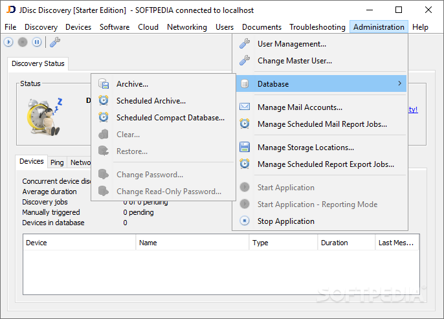Sort by the Device column header
Screen dimensions: 444x319
coord(79,243)
